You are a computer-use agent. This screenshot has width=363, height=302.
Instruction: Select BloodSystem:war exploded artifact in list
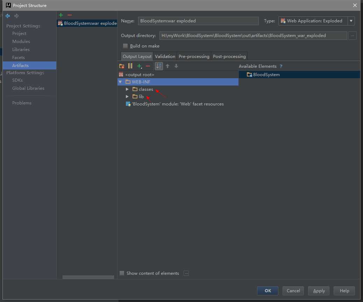(87, 23)
